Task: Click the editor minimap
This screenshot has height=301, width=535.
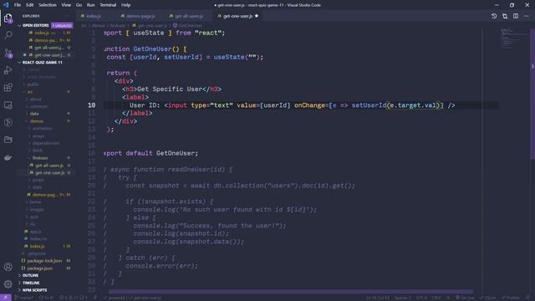Action: coord(514,38)
